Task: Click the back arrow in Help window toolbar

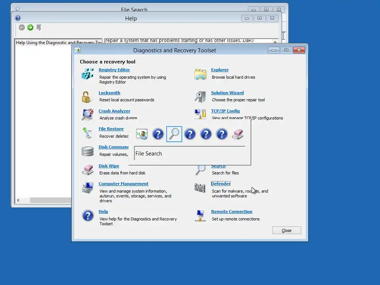Action: click(x=22, y=27)
